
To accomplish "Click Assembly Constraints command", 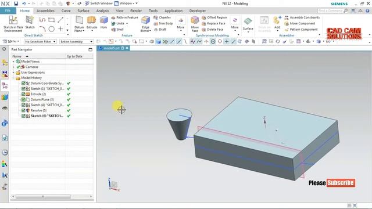I will (x=302, y=17).
